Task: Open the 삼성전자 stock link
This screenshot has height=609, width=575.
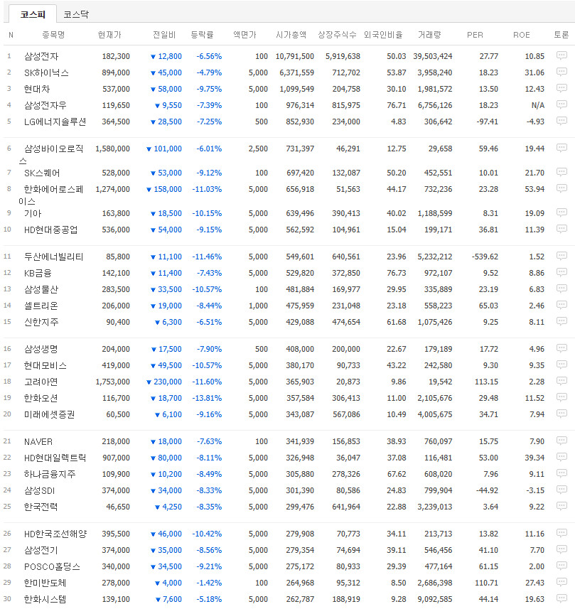Action: [41, 56]
